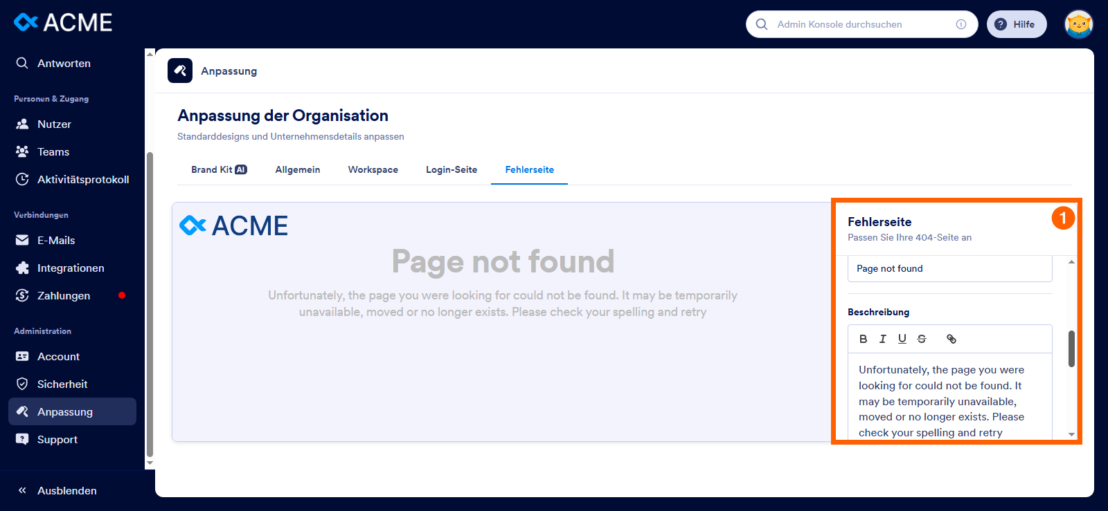The width and height of the screenshot is (1108, 511).
Task: Switch to Allgemein tab
Action: pyautogui.click(x=298, y=169)
